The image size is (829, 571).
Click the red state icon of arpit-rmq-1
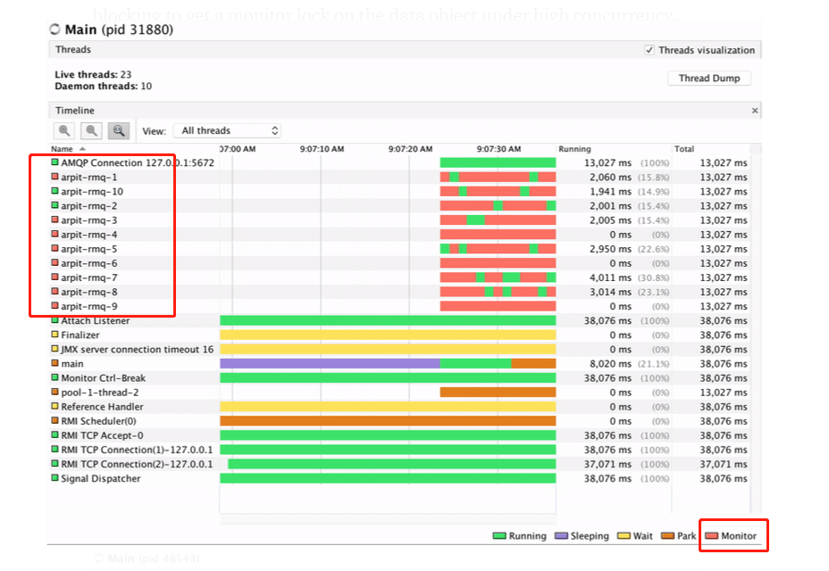(x=54, y=177)
